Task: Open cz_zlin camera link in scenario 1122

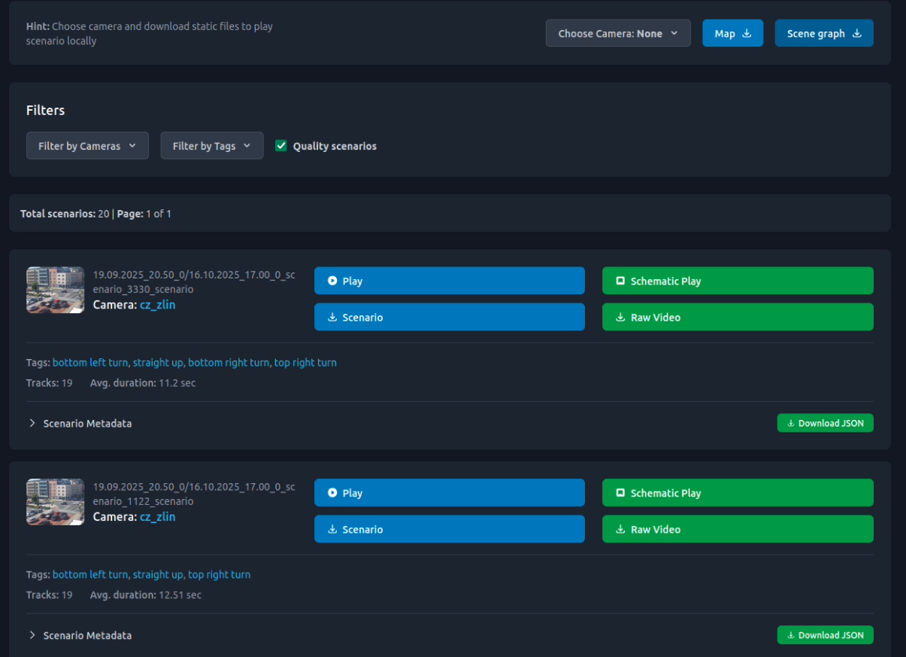Action: click(157, 517)
